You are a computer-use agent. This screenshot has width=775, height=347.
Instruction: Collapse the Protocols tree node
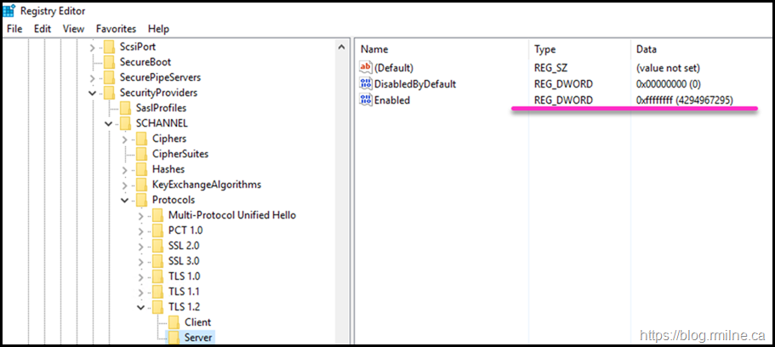pos(124,200)
